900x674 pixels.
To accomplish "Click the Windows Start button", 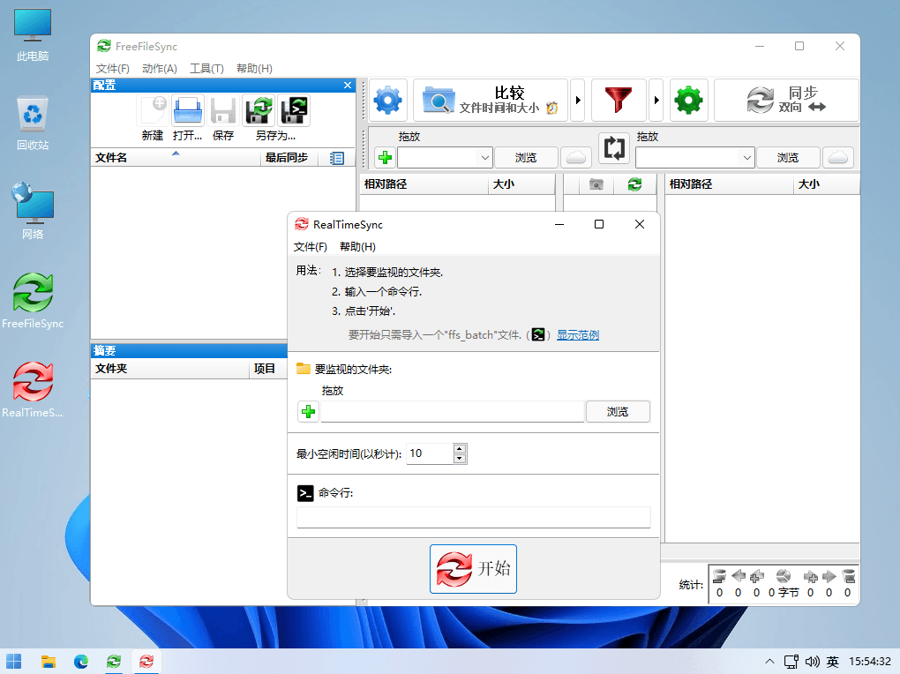I will (x=14, y=662).
